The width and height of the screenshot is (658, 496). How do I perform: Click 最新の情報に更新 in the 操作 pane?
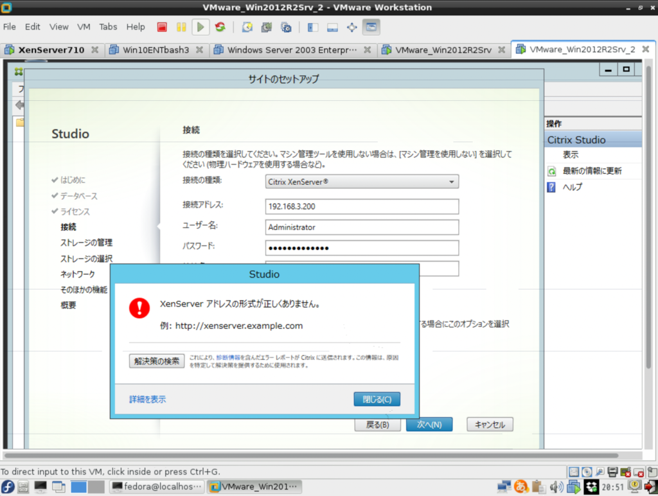[592, 171]
